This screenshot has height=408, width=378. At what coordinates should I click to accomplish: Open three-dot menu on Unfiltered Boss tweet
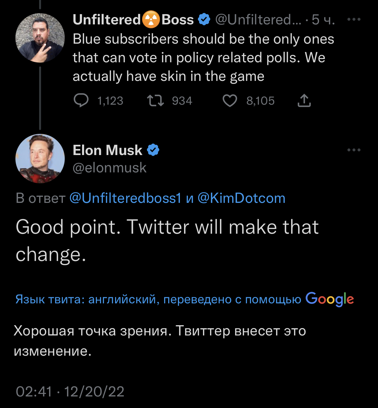click(x=354, y=20)
